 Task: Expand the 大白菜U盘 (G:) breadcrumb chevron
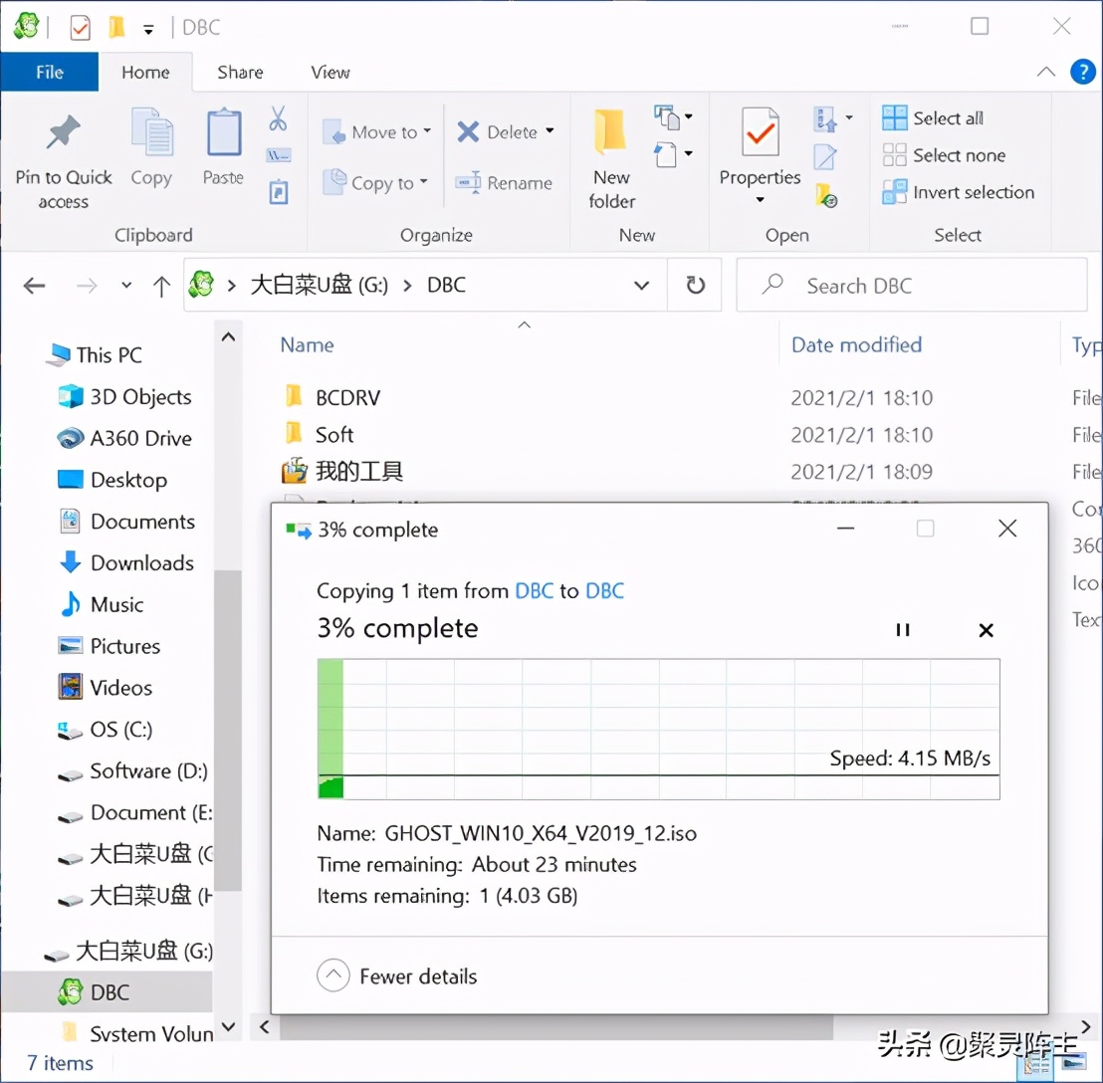(406, 286)
